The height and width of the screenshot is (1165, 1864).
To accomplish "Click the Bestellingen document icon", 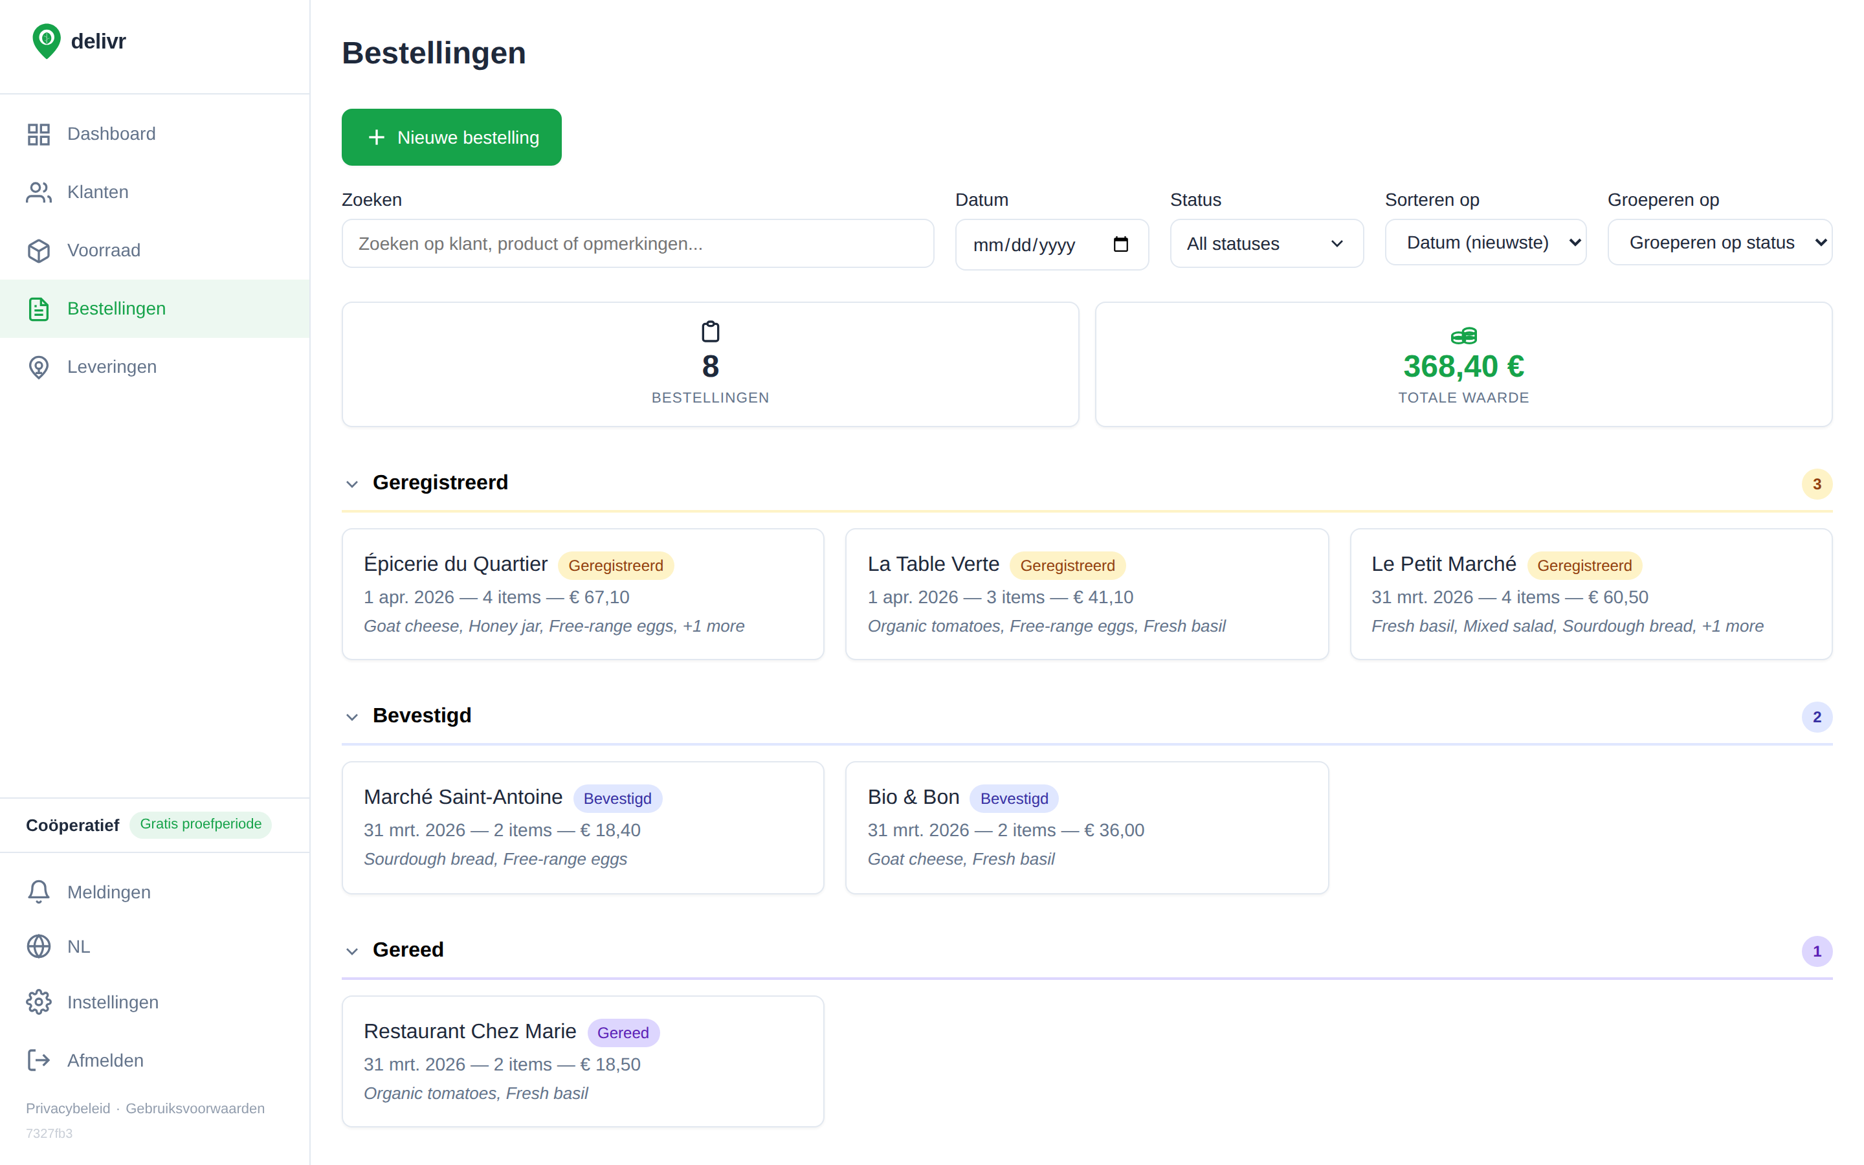I will [39, 309].
